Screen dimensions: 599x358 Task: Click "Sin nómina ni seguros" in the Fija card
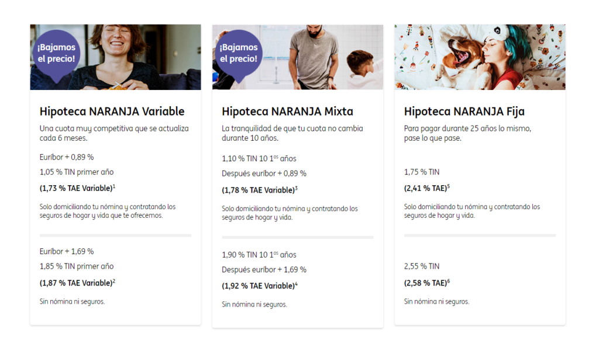pos(436,302)
